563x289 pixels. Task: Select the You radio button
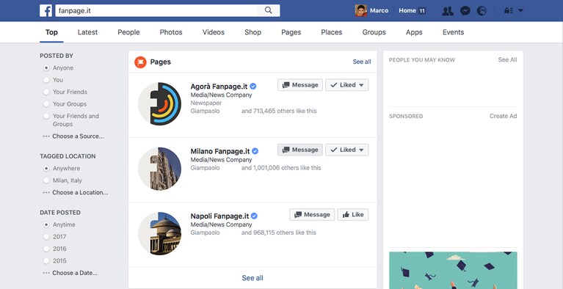coord(46,80)
